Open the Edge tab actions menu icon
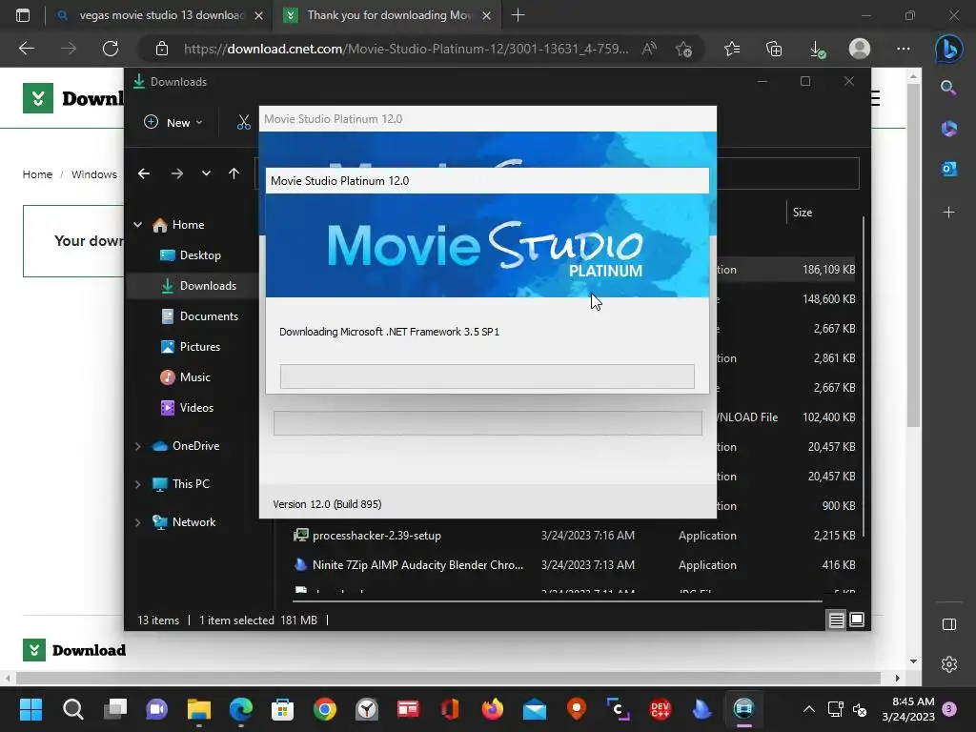The width and height of the screenshot is (976, 732). [x=23, y=15]
